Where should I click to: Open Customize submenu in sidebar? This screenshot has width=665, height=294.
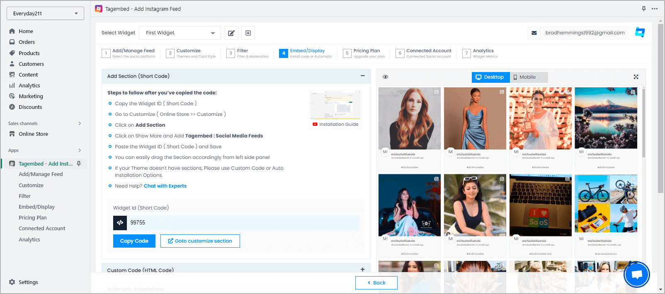point(31,185)
